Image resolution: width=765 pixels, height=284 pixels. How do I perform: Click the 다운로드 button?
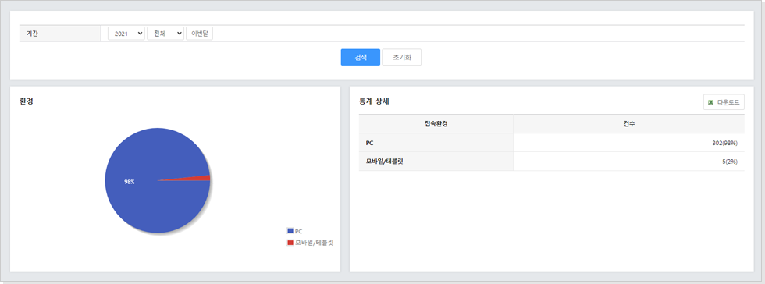(x=724, y=102)
